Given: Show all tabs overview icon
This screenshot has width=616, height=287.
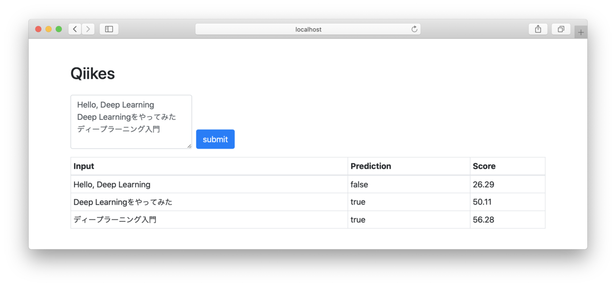Looking at the screenshot, I should point(561,29).
